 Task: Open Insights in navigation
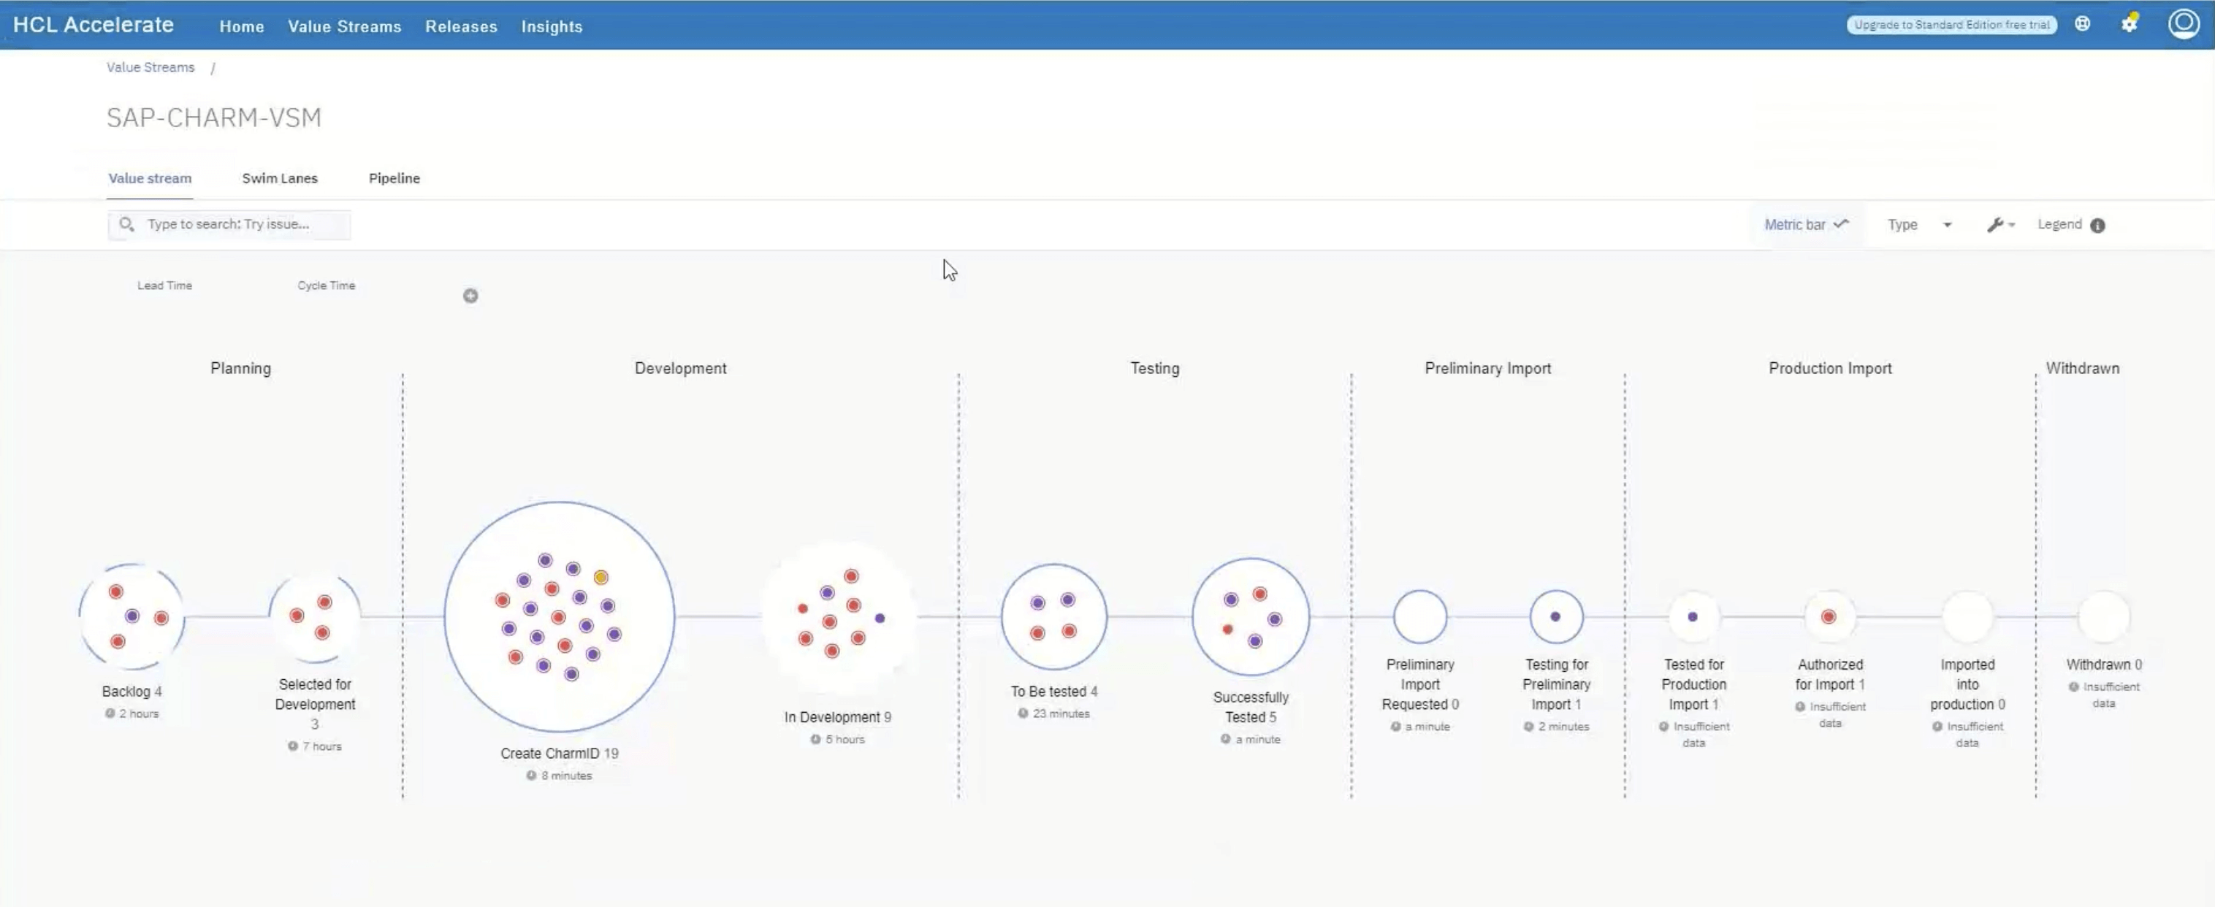tap(552, 26)
